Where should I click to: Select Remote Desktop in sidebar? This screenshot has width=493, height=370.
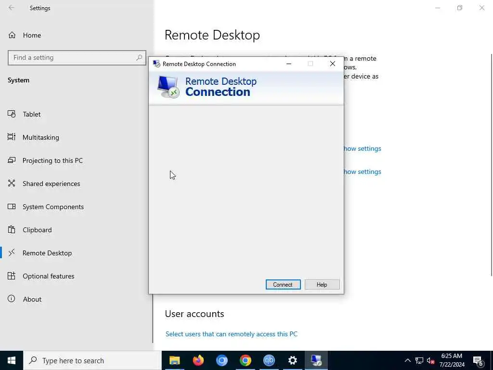pos(47,253)
